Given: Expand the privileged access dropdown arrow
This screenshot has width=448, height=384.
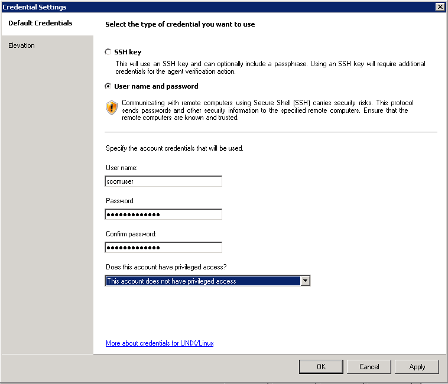Looking at the screenshot, I should coord(305,281).
